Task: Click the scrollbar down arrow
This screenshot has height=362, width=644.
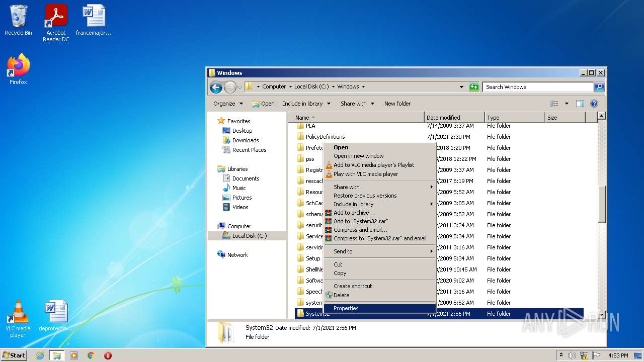Action: [x=601, y=315]
